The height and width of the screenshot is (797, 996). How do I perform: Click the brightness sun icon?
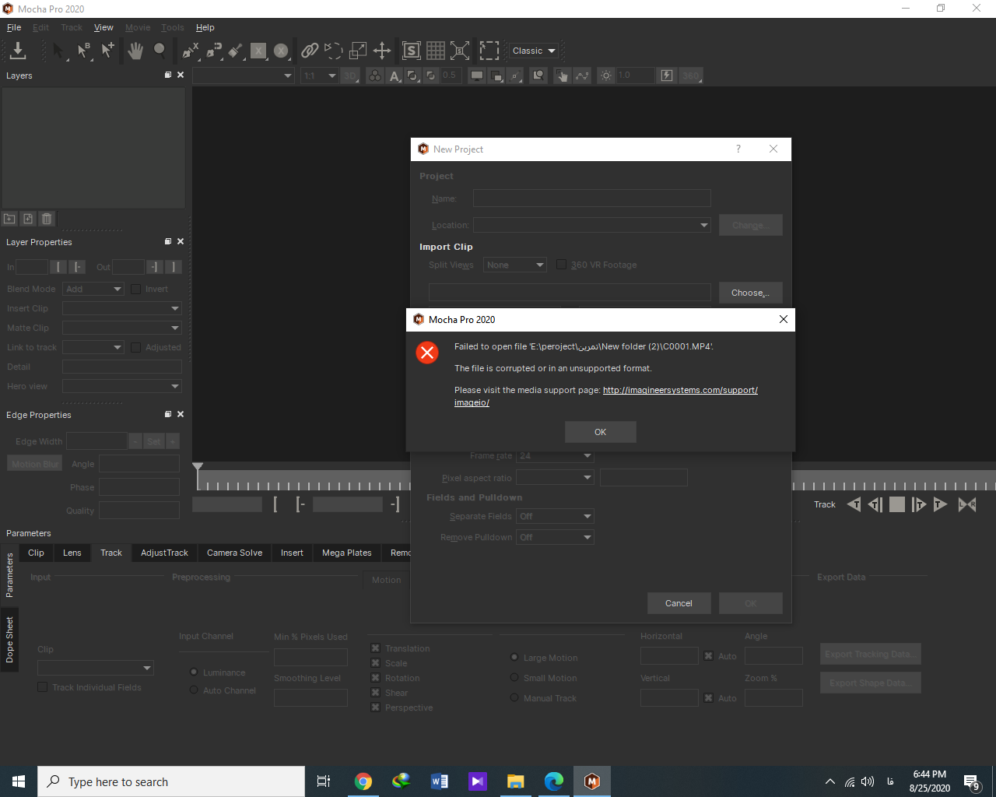606,75
